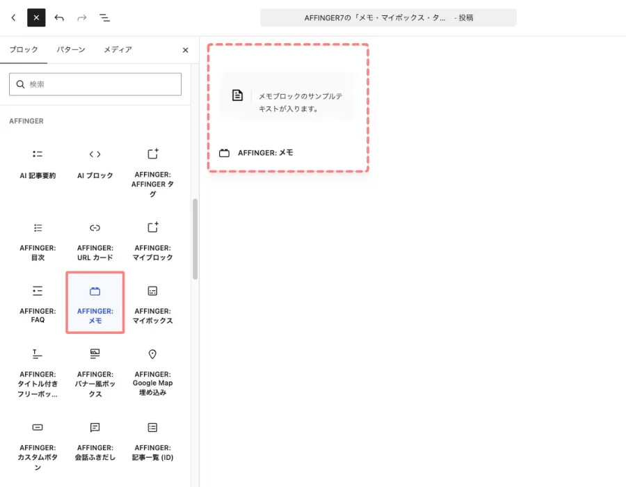Open the document overview list view
626x487 pixels.
[104, 17]
